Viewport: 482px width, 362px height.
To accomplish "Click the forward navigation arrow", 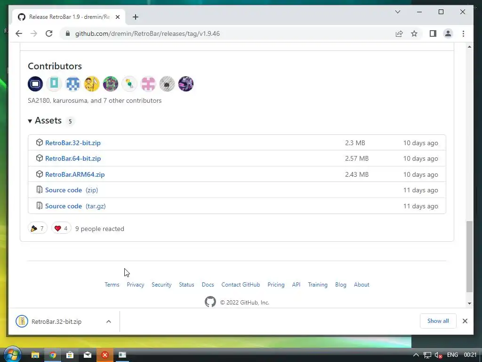I will coord(34,33).
